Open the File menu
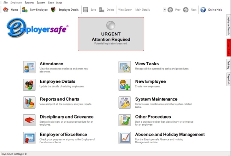 point(6,3)
